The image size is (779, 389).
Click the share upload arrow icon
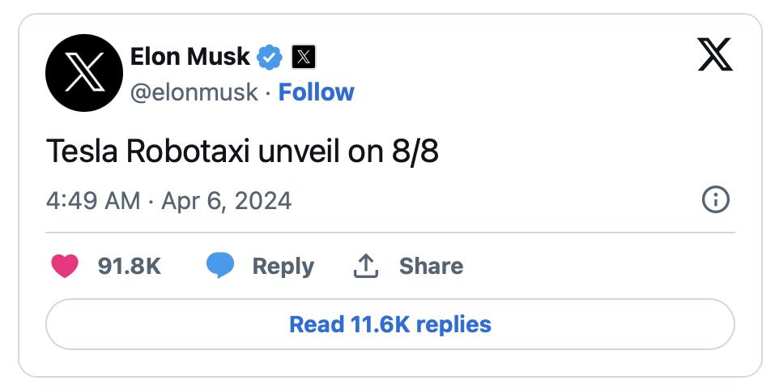[x=367, y=266]
